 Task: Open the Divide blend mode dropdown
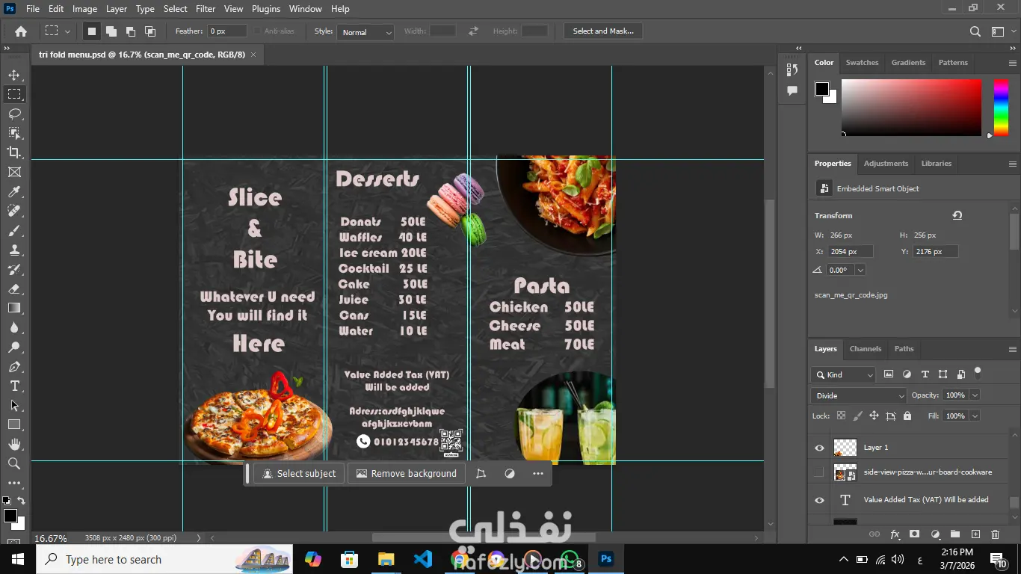858,395
